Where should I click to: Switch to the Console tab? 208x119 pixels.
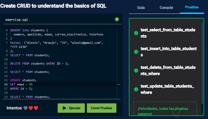[166, 8]
